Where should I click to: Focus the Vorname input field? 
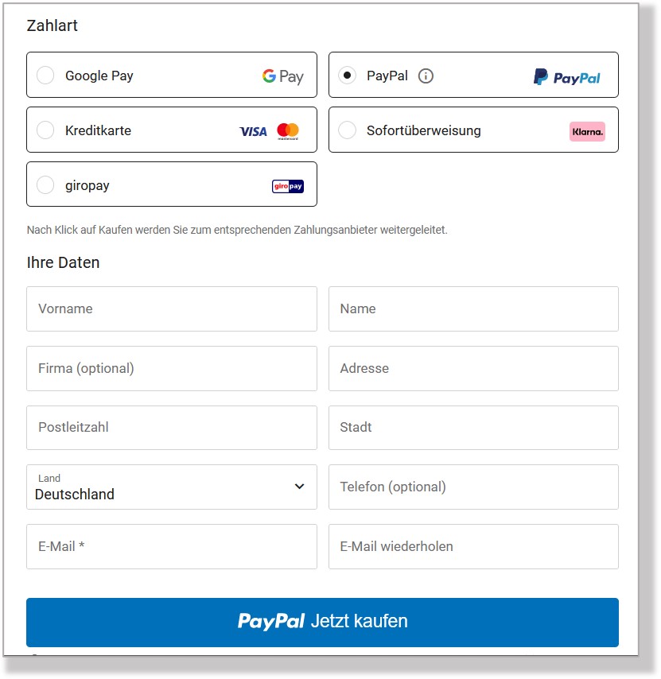coord(172,308)
